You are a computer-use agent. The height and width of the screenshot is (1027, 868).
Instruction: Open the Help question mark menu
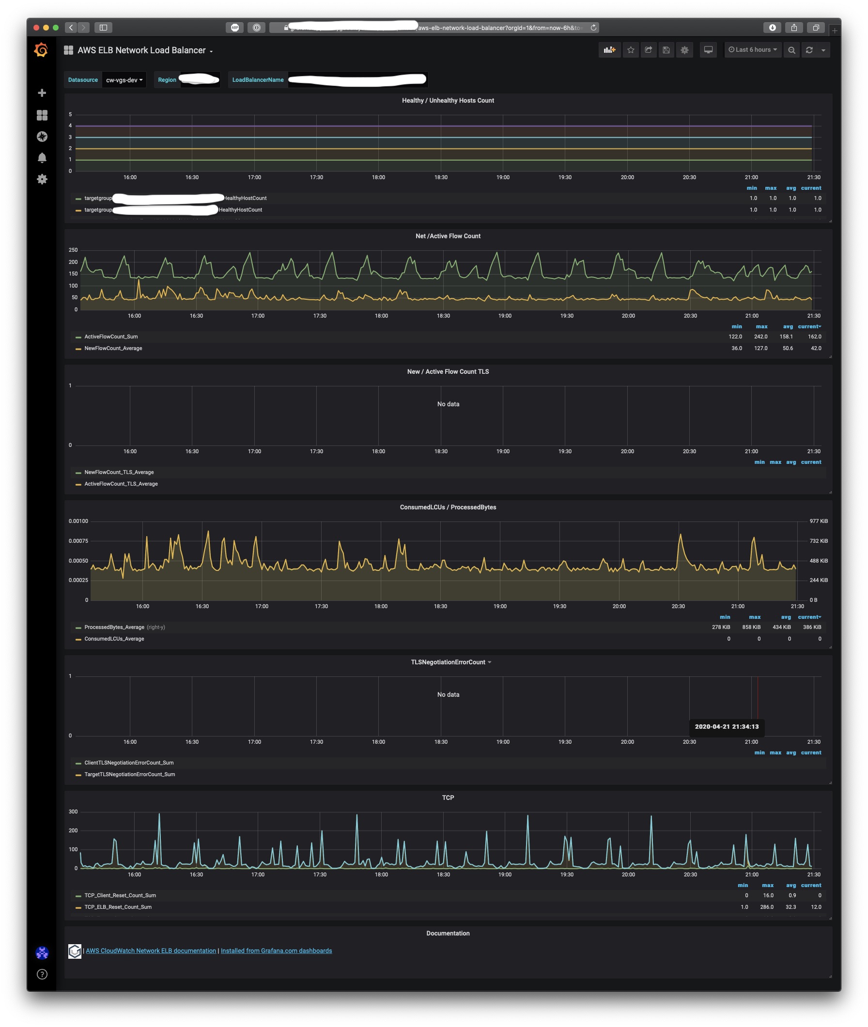(42, 974)
